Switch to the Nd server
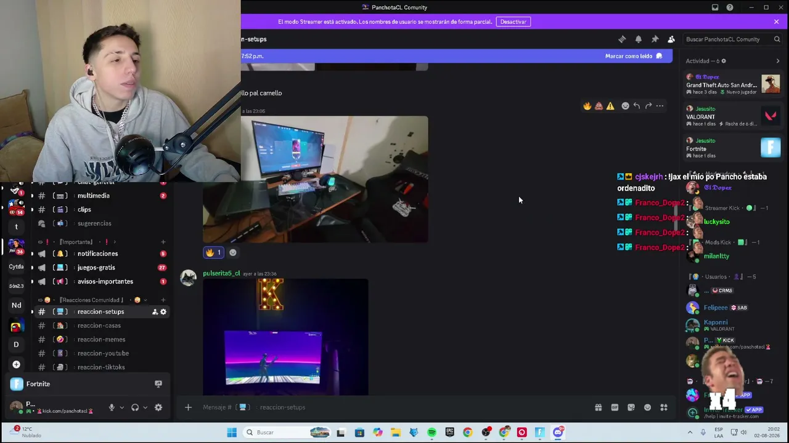Viewport: 789px width, 443px height. pyautogui.click(x=17, y=305)
